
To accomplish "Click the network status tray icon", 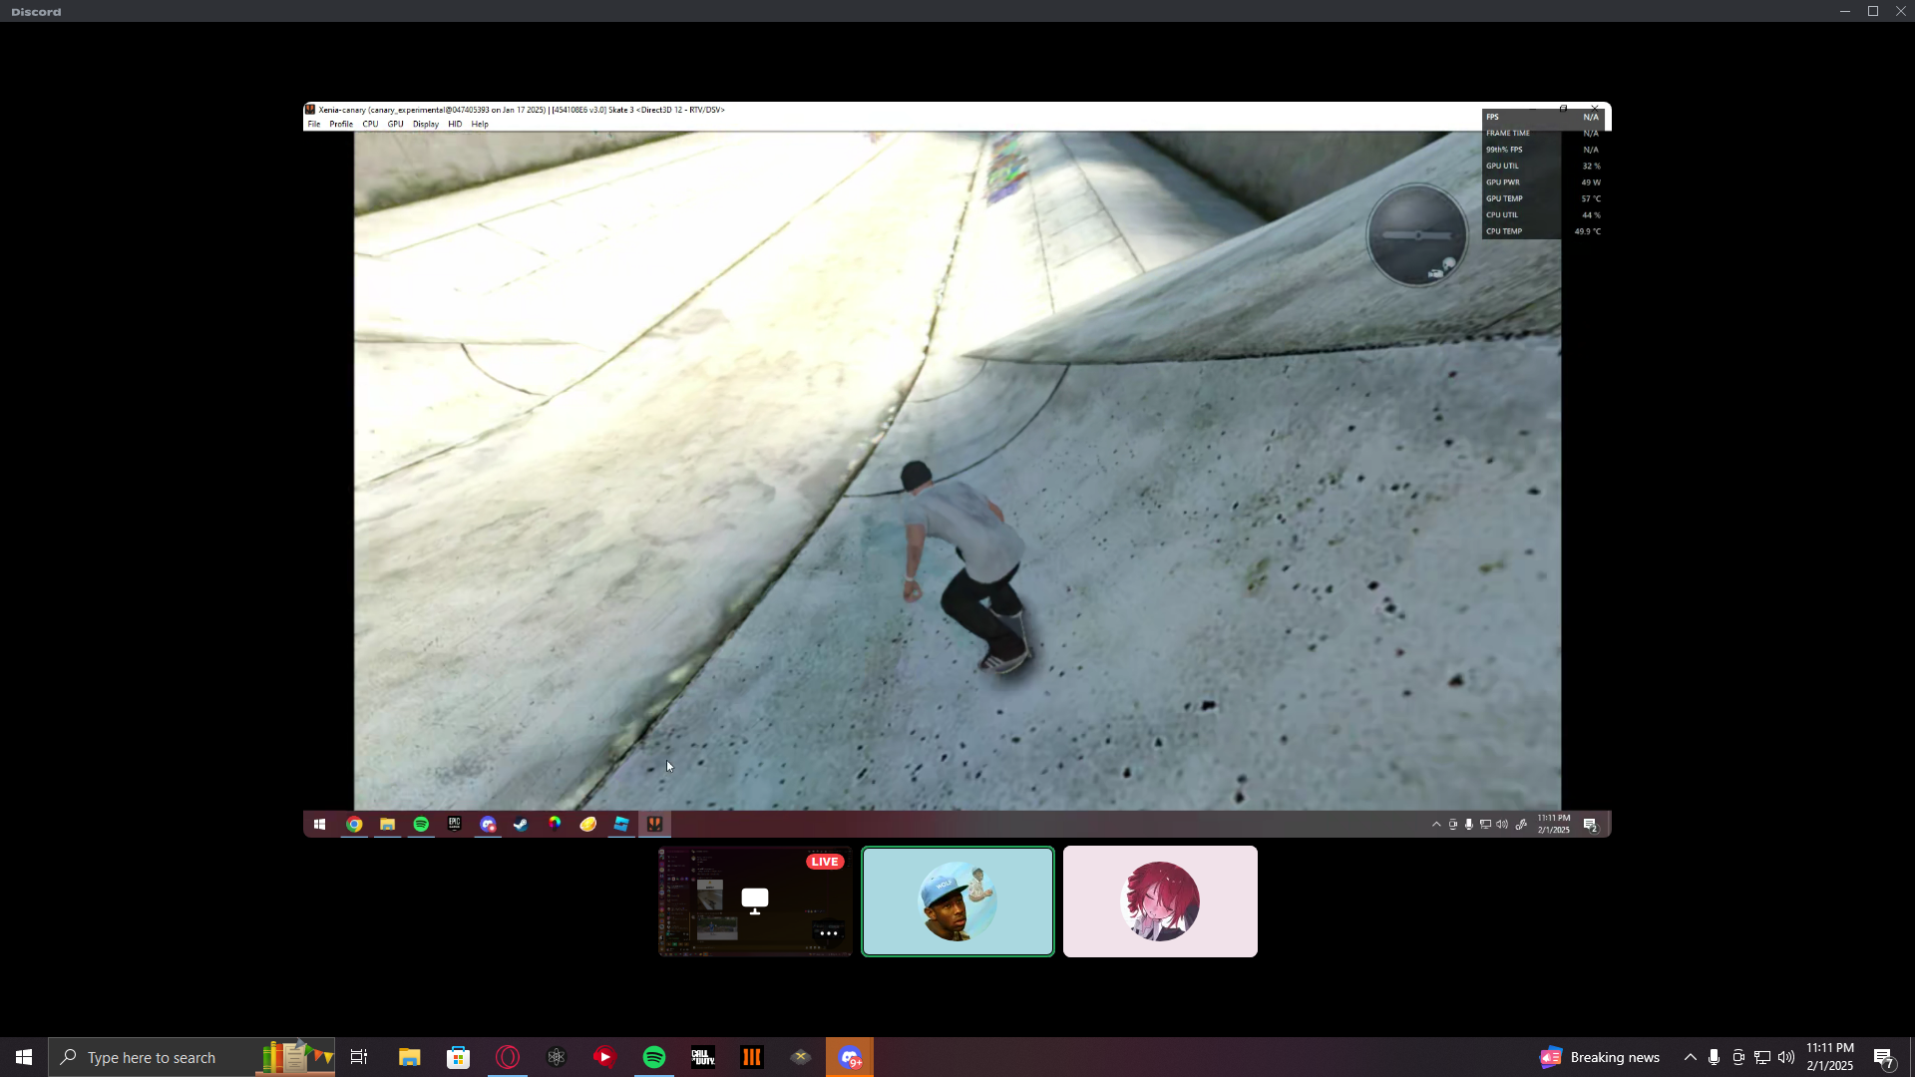I will point(1761,1057).
